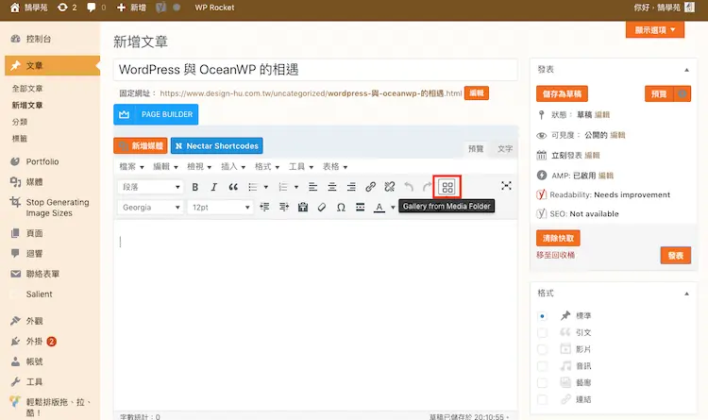Viewport: 708px width, 420px height.
Task: Open the Edit editor menu
Action: click(x=165, y=167)
